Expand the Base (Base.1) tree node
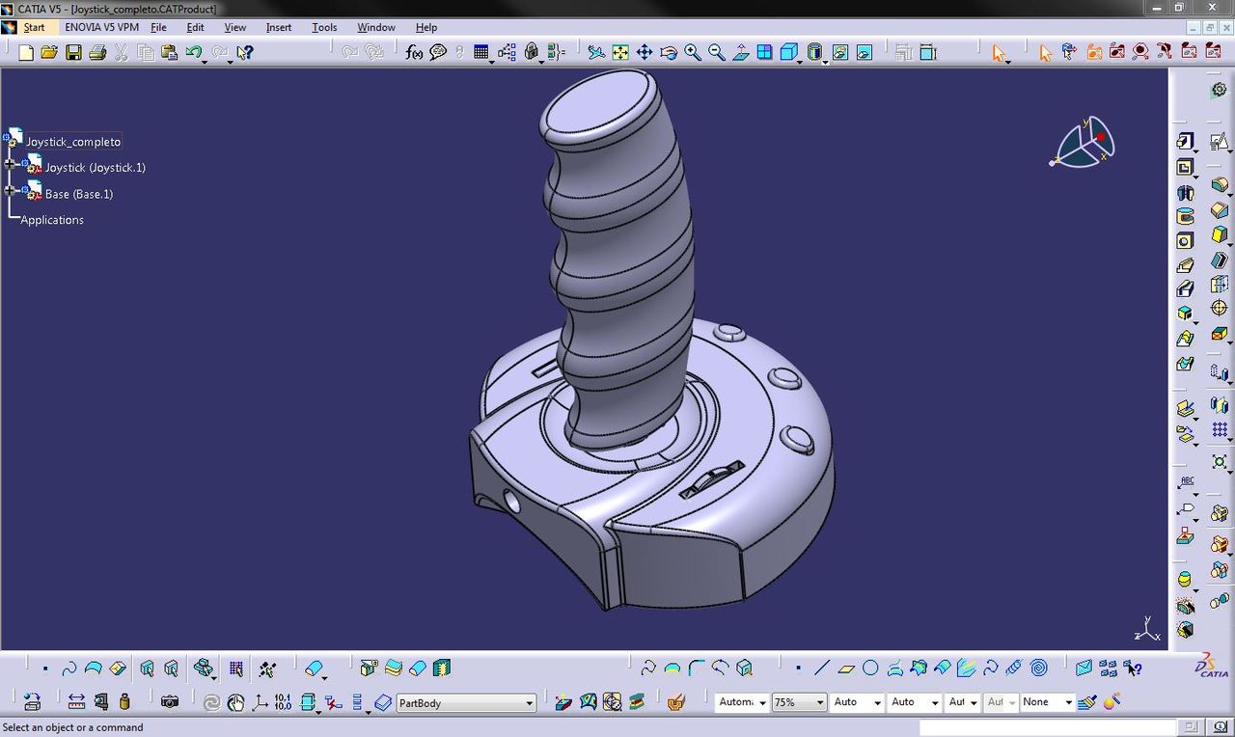Screen dimensions: 1235x737 point(10,191)
